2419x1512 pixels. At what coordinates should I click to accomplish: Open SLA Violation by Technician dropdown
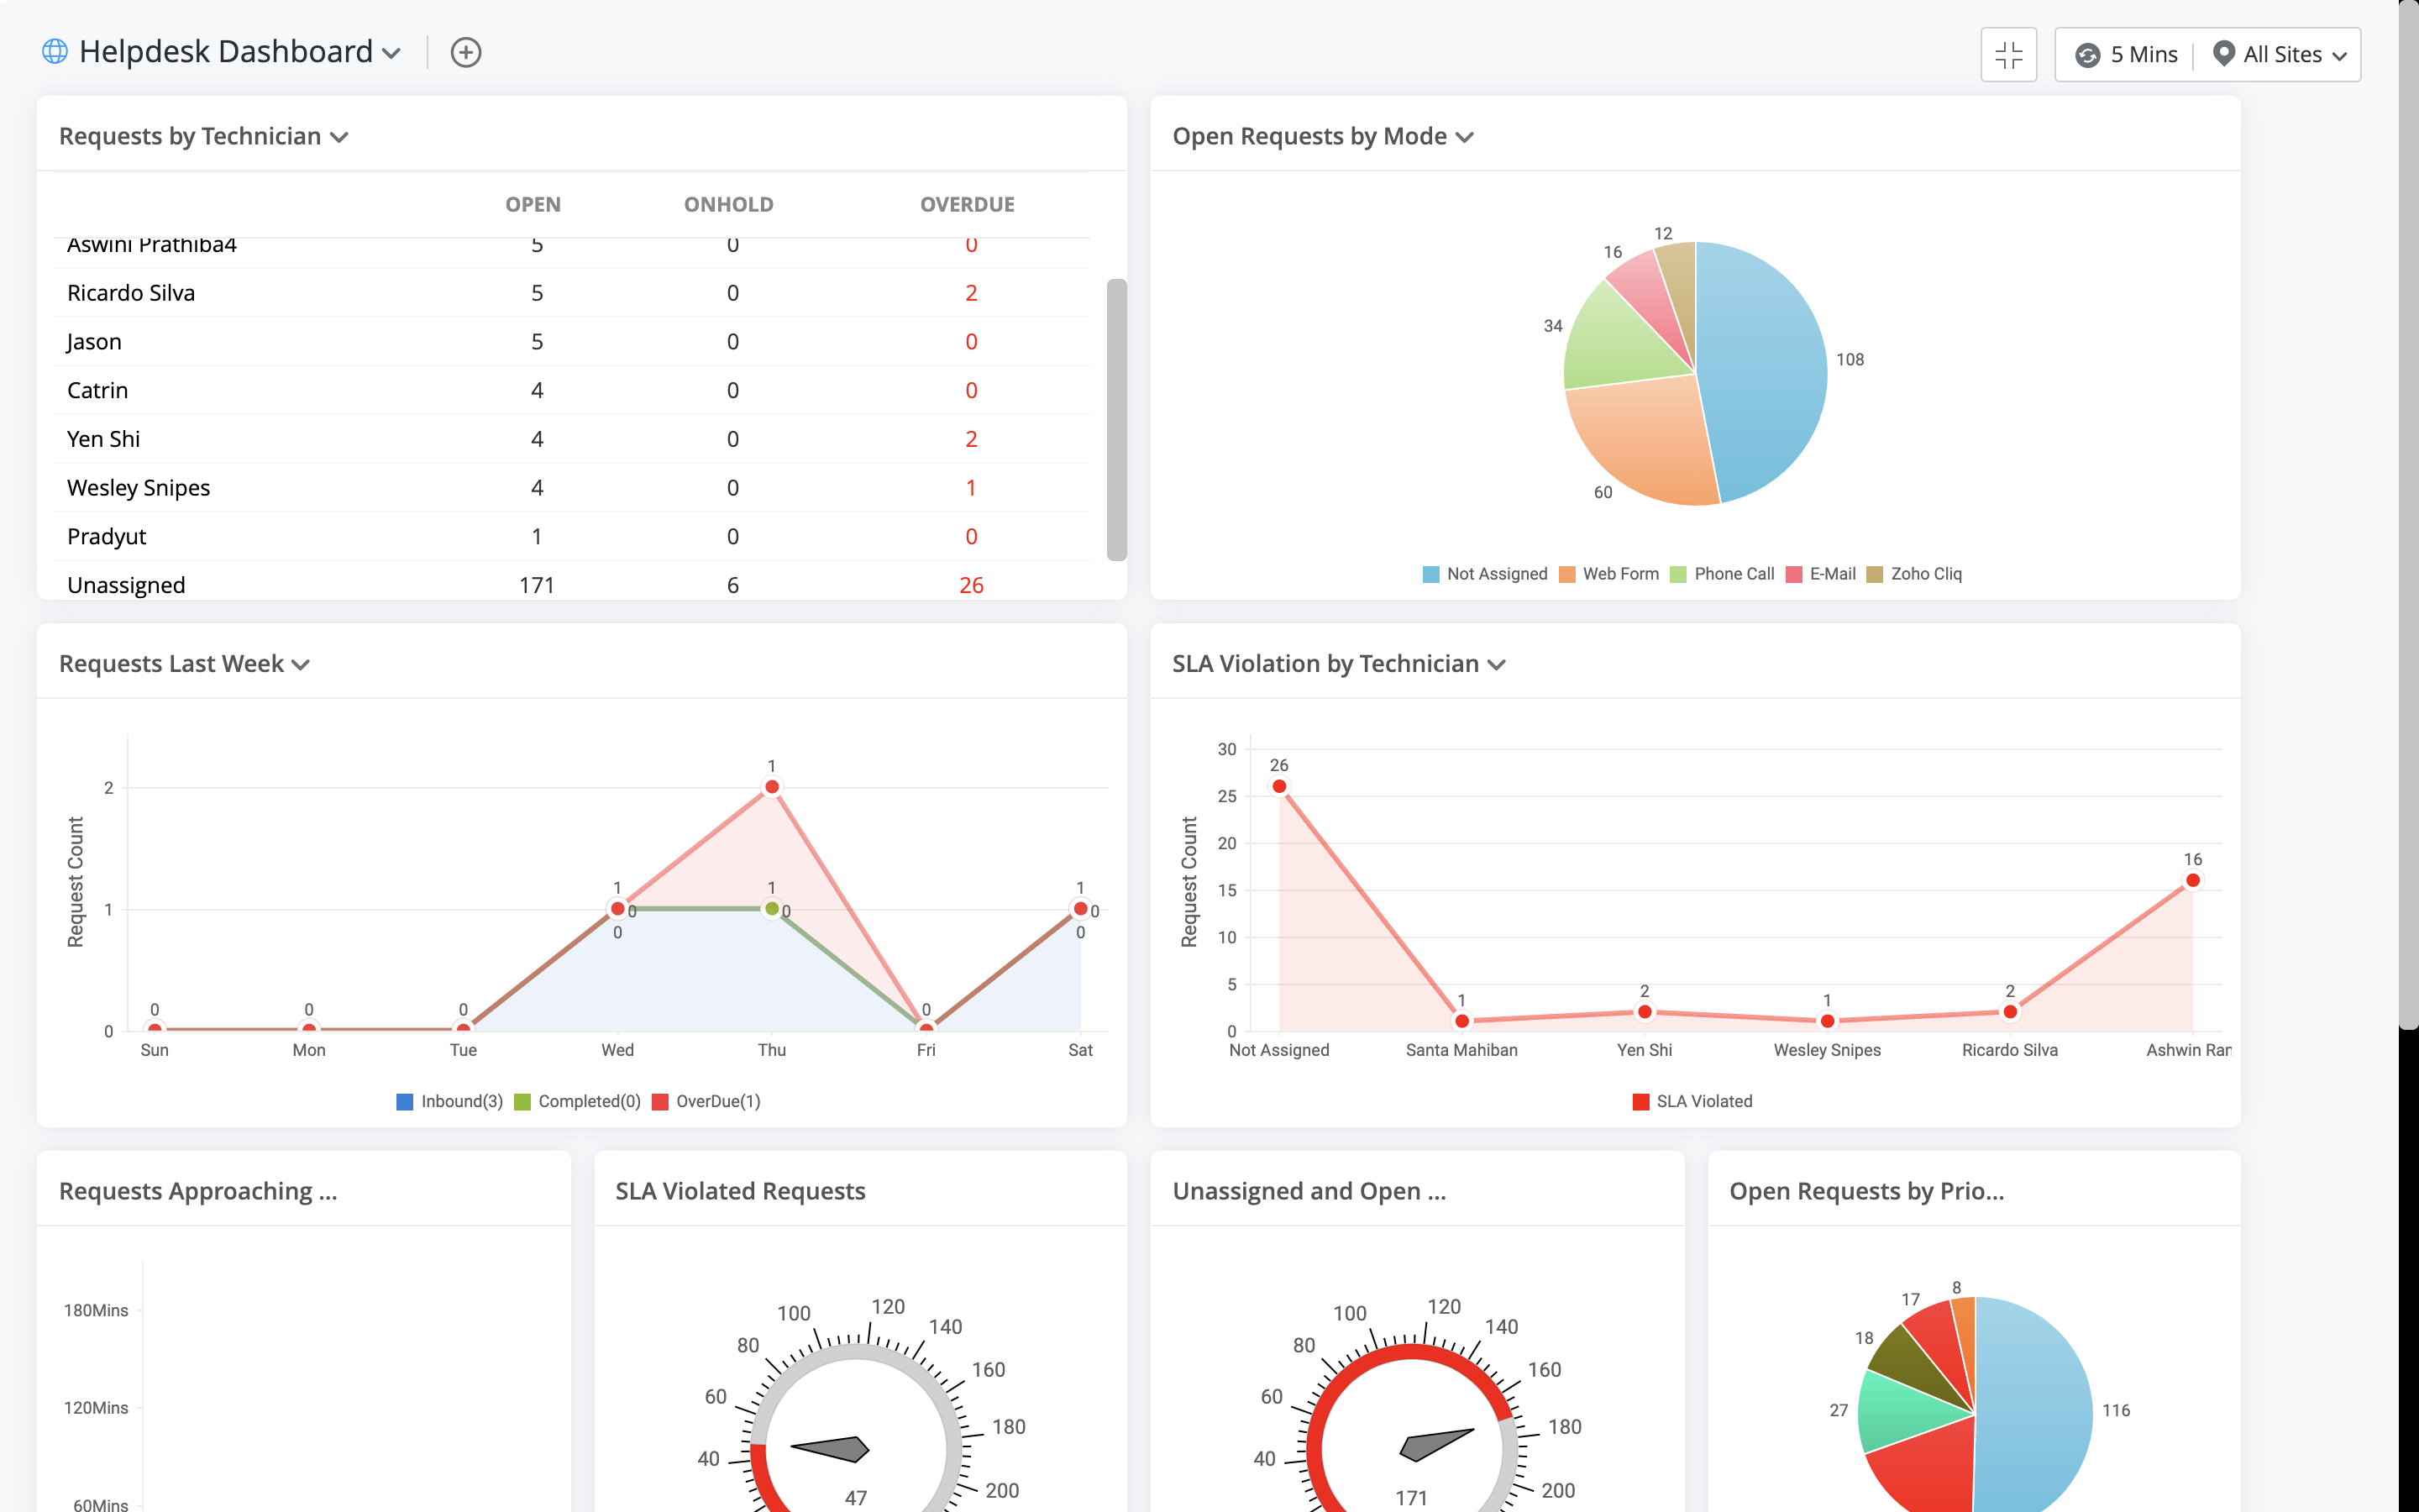1497,665
